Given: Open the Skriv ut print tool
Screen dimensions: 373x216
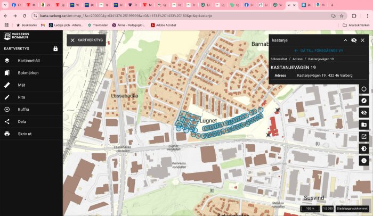Looking at the screenshot, I should tap(31, 134).
